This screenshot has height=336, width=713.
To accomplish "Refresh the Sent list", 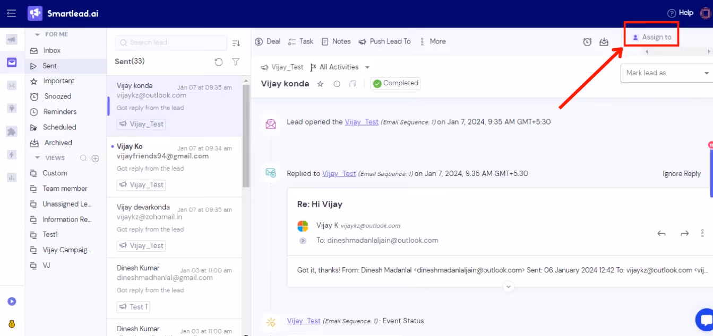I will (x=219, y=62).
